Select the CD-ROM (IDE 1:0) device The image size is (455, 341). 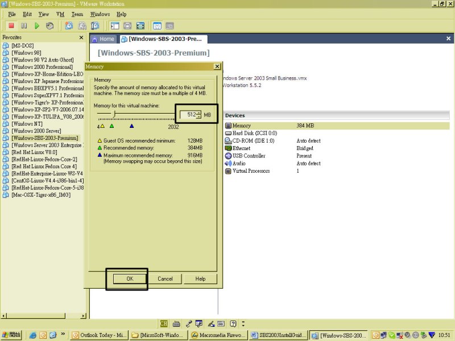tap(250, 140)
